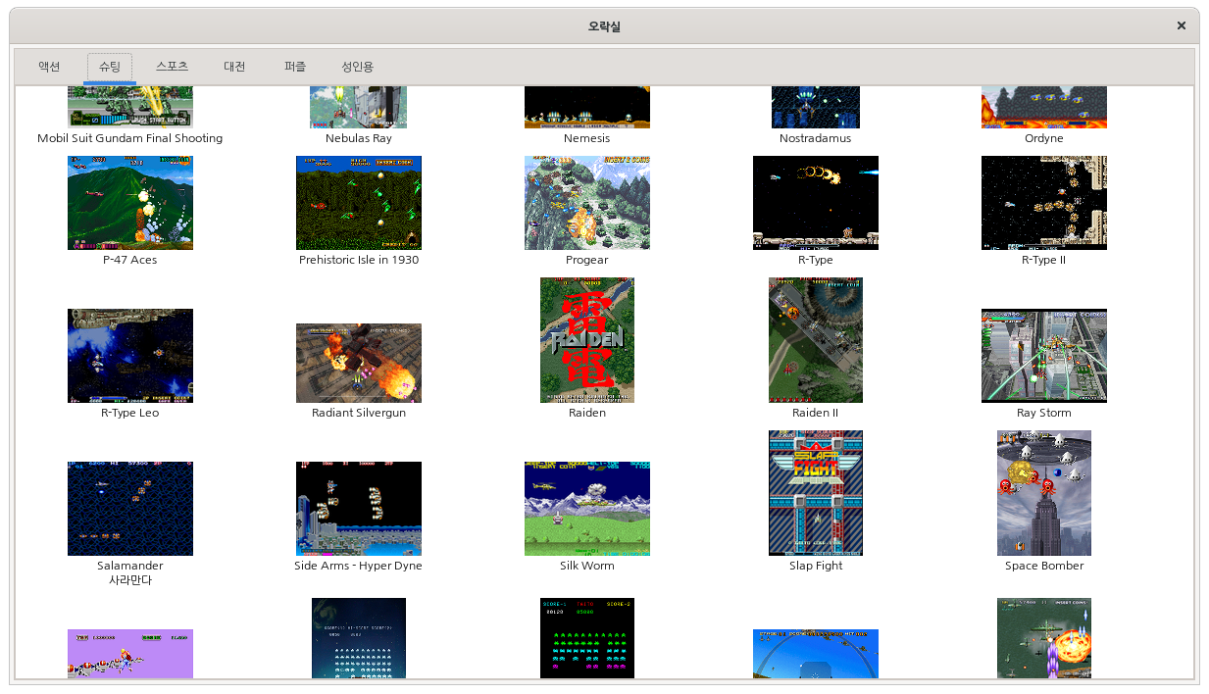Choose the Ray Storm thumbnail
Screen dimensions: 1209x694
[x=1044, y=356]
